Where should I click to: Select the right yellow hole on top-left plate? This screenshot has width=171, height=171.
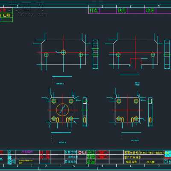coord(81,55)
